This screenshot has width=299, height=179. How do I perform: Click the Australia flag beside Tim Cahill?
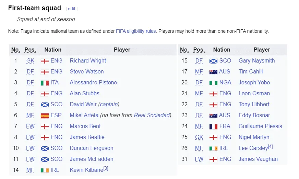click(213, 72)
